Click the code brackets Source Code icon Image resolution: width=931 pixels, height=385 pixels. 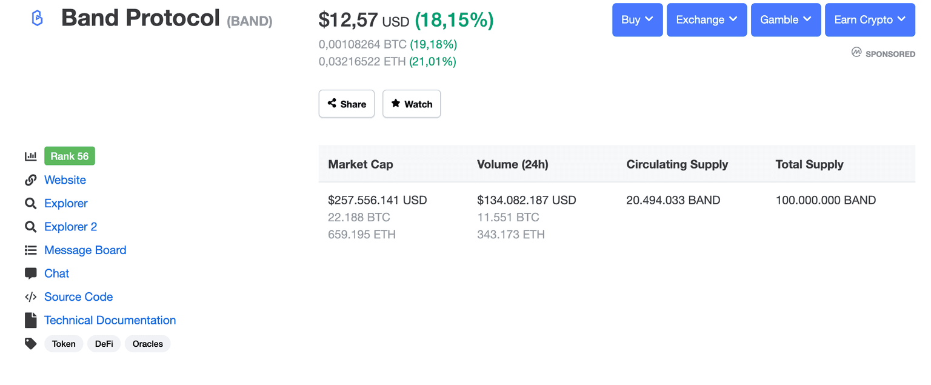(x=30, y=297)
